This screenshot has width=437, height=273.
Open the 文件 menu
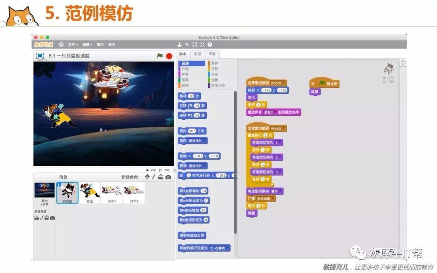[73, 44]
